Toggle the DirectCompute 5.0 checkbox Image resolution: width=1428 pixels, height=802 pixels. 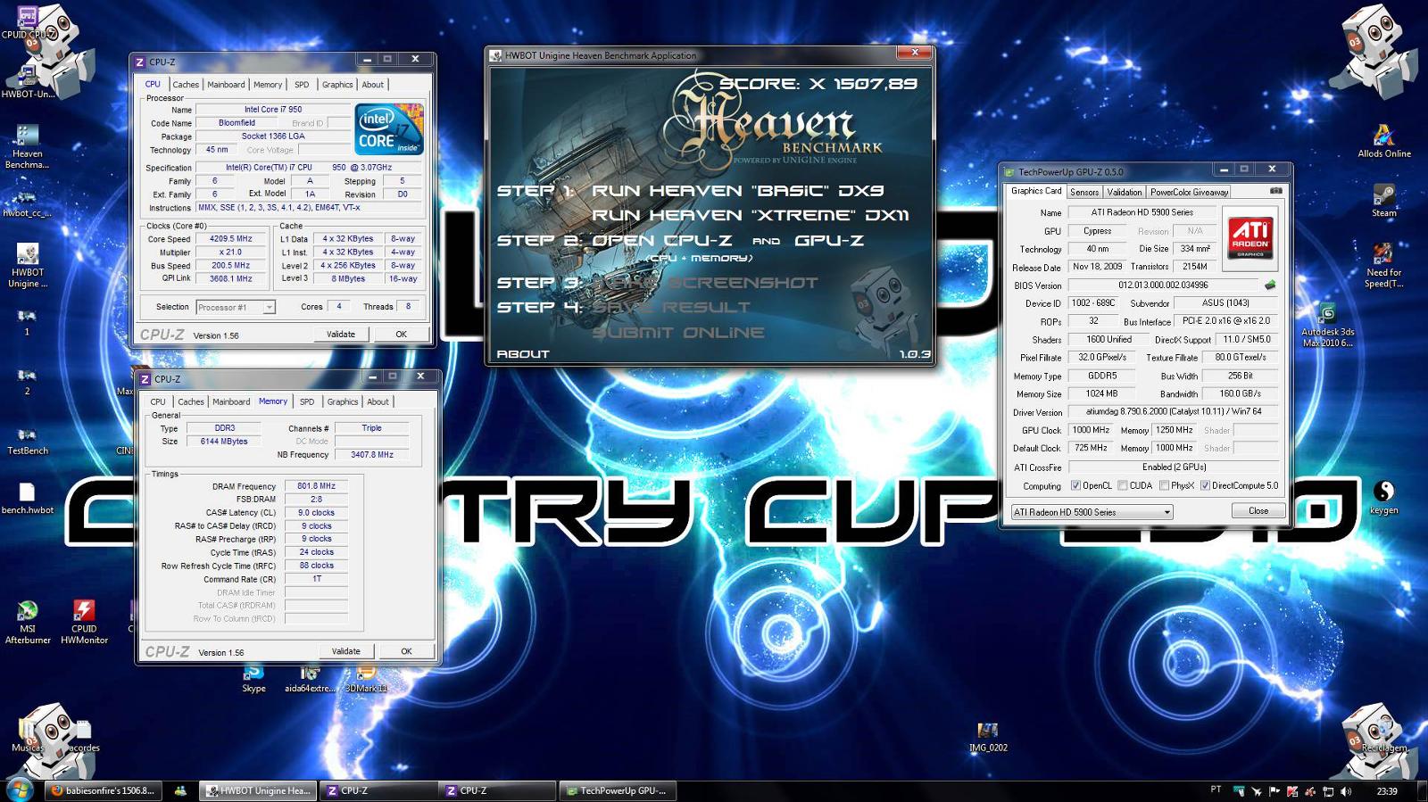1205,485
